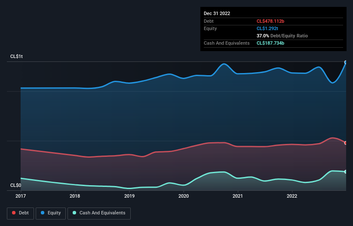
Task: Click the 2020 x-axis label
Action: click(184, 196)
